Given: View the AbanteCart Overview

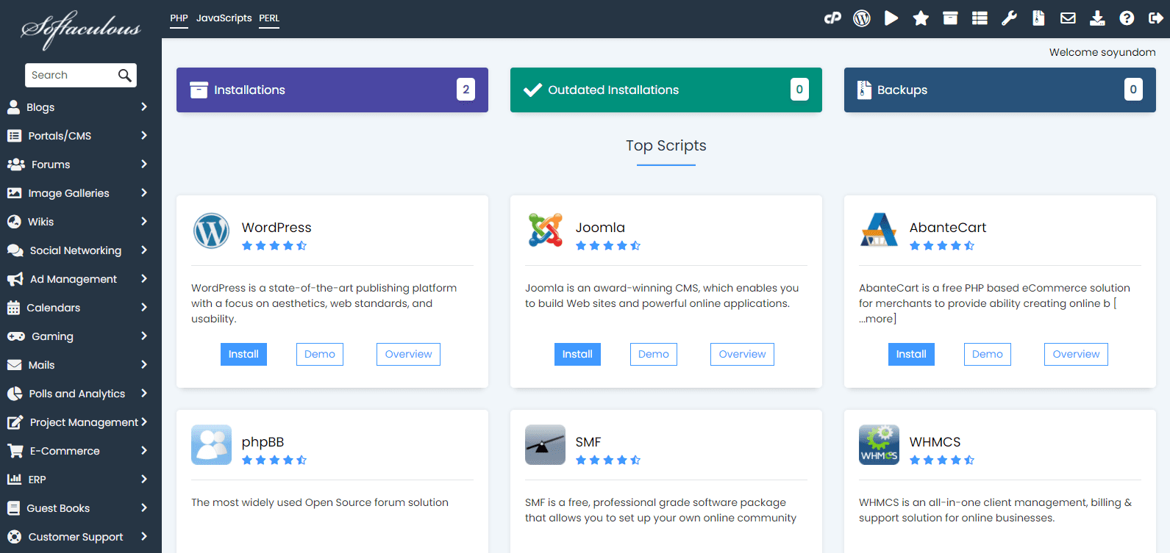Looking at the screenshot, I should click(x=1076, y=354).
